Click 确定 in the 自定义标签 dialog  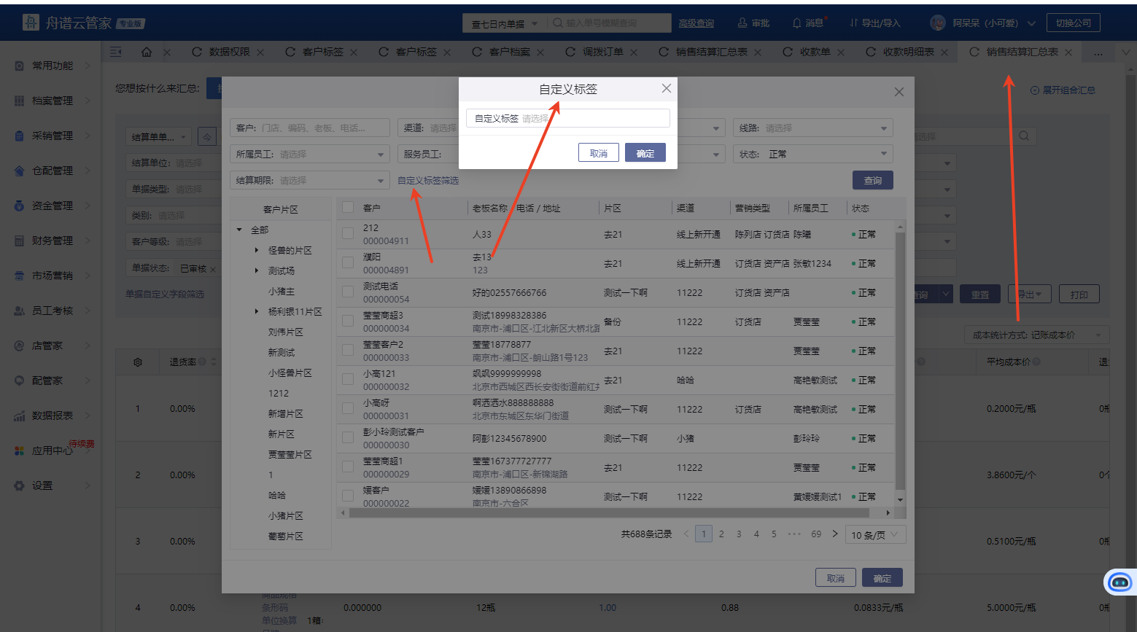[645, 153]
